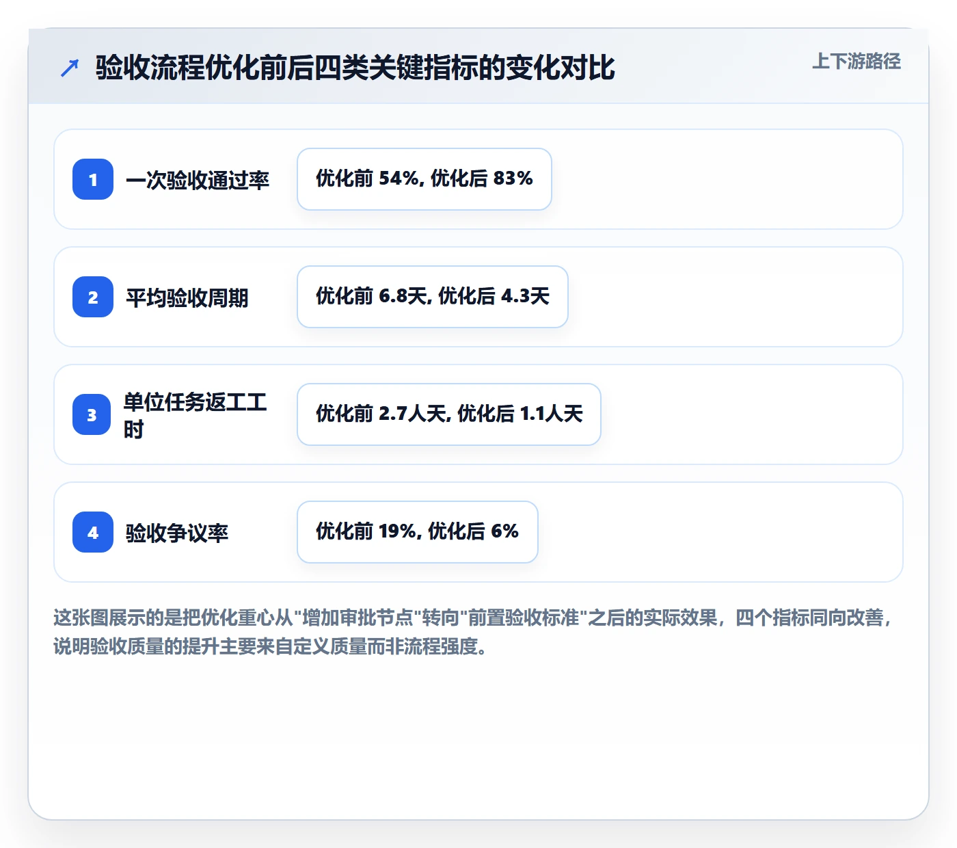Open the 优化前 19%, 优化后 6% chip
This screenshot has height=848, width=957.
418,532
